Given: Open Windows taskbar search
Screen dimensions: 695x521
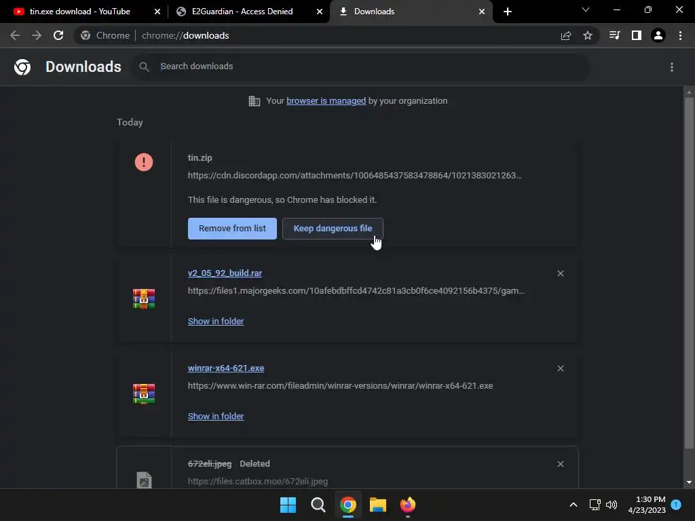Looking at the screenshot, I should pyautogui.click(x=318, y=505).
